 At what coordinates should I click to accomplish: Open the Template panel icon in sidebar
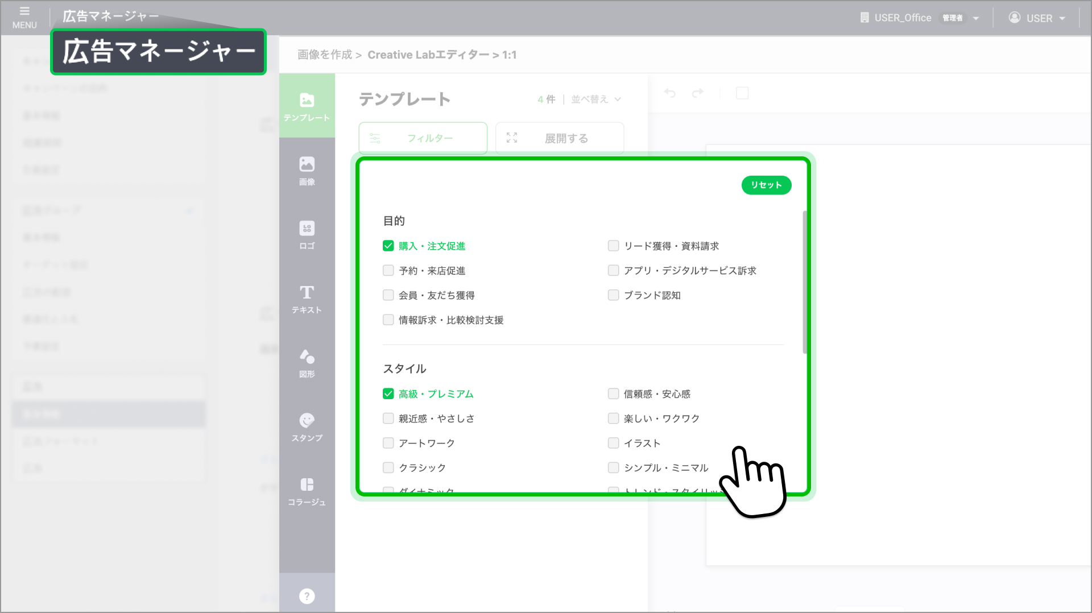307,106
